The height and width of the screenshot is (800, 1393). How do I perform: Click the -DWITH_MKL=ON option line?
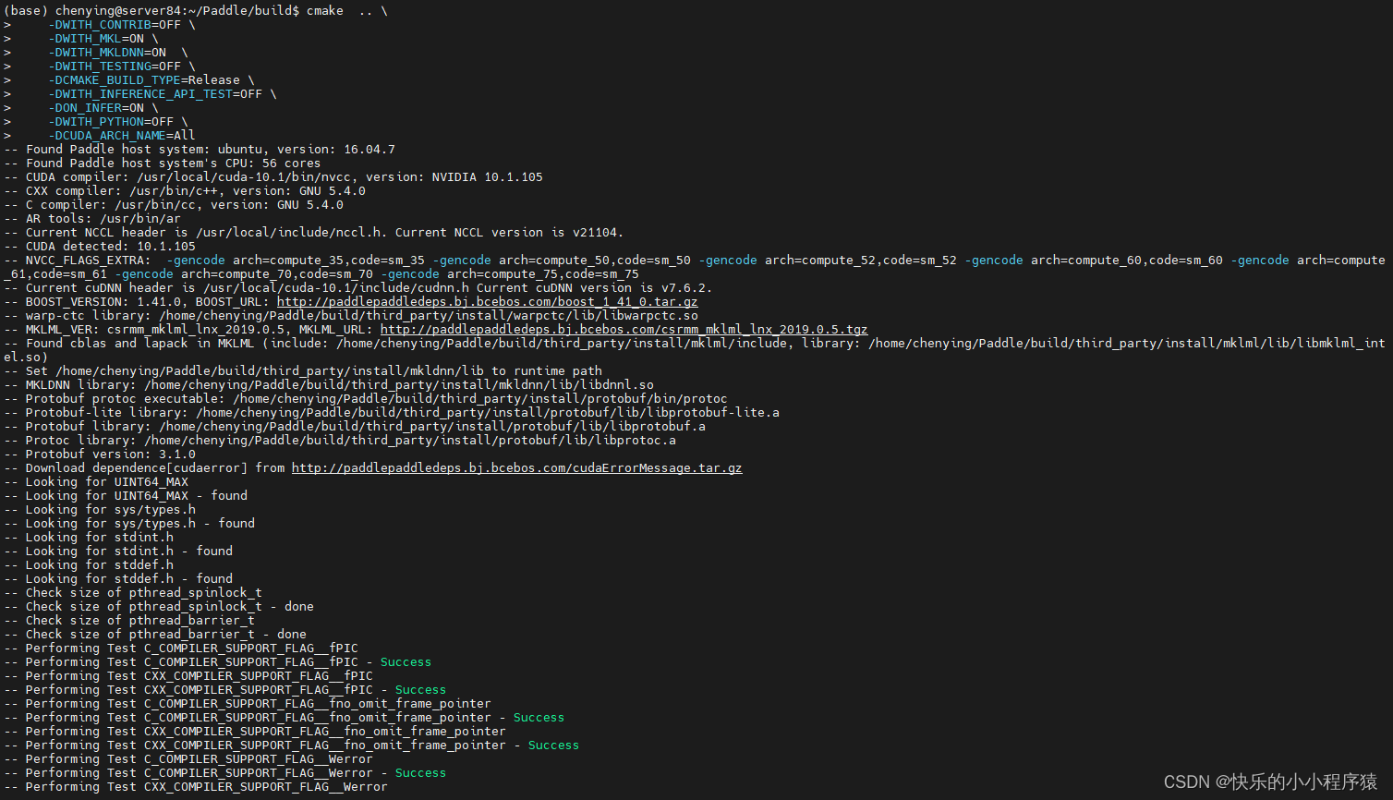(x=102, y=39)
